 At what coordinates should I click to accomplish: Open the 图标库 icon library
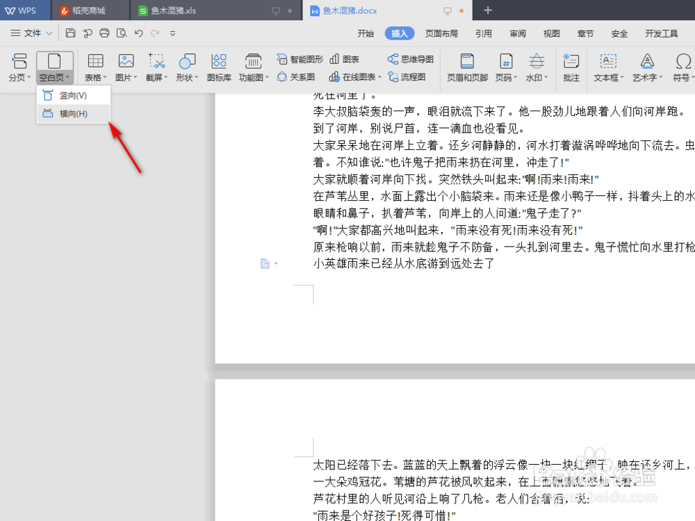click(219, 67)
